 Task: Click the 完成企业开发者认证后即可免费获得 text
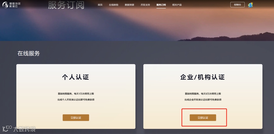203,100
